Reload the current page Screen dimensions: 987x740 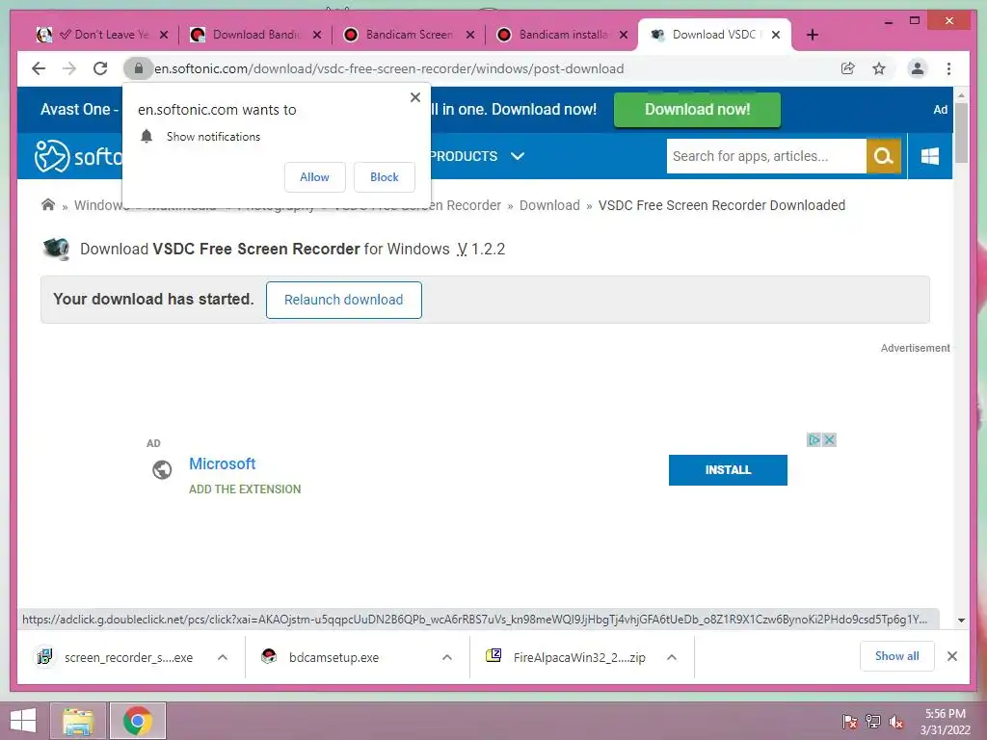click(100, 68)
